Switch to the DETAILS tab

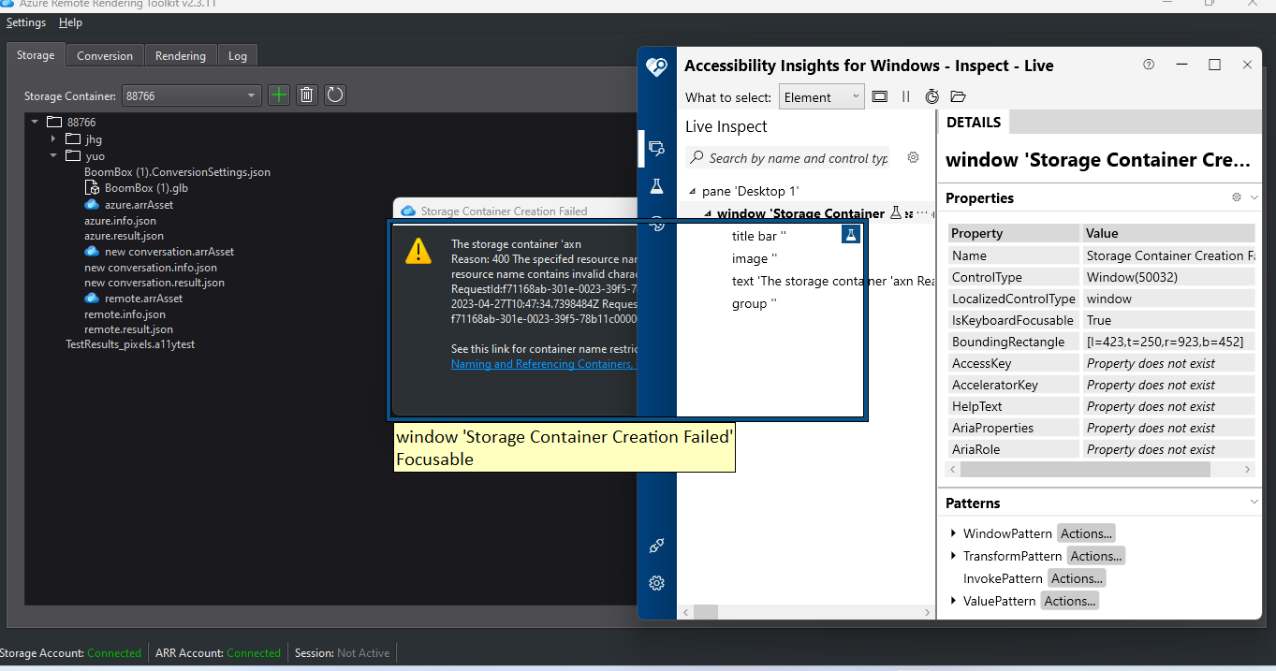pyautogui.click(x=974, y=123)
